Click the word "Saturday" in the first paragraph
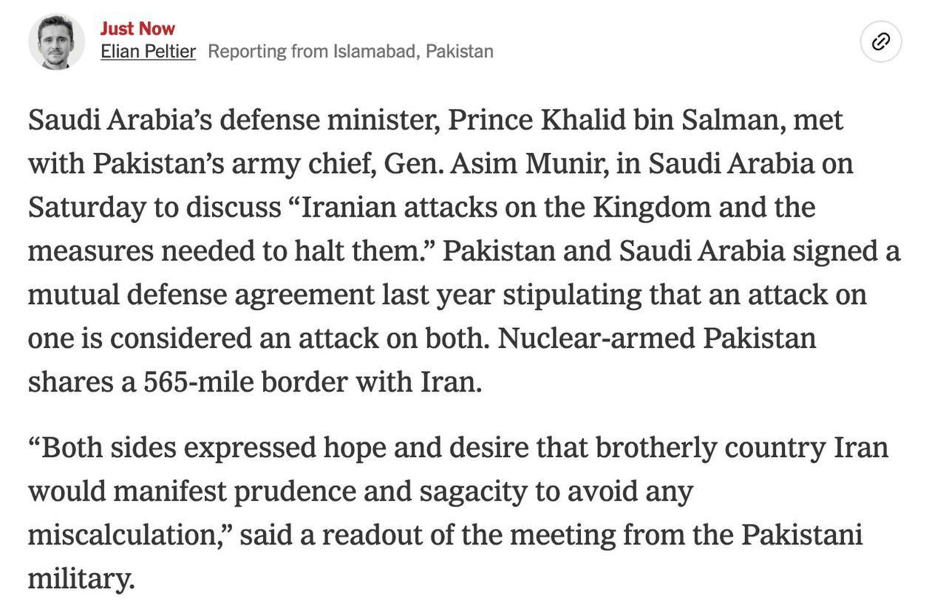 86,208
